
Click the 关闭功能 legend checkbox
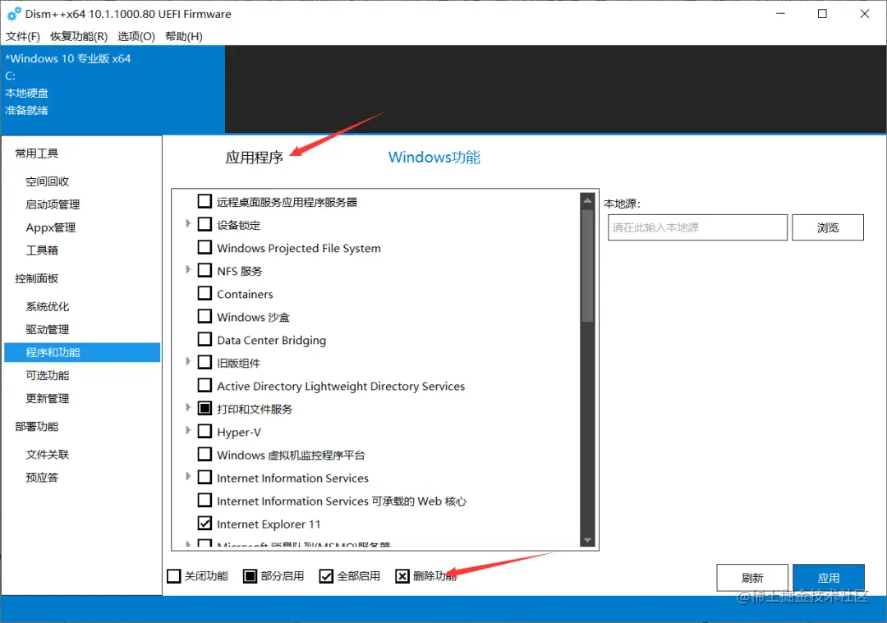[174, 576]
